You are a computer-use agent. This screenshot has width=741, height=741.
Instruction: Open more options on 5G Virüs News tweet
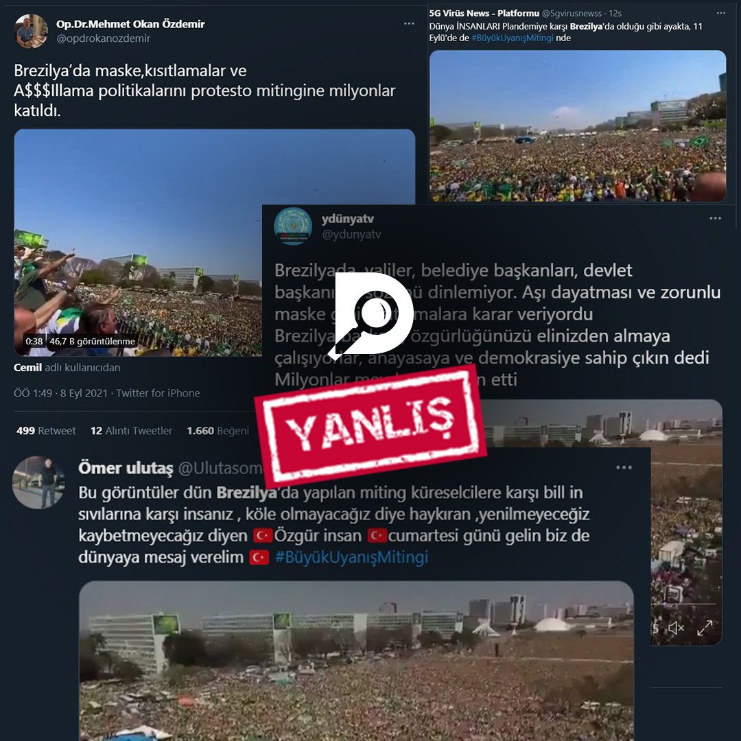pyautogui.click(x=720, y=13)
